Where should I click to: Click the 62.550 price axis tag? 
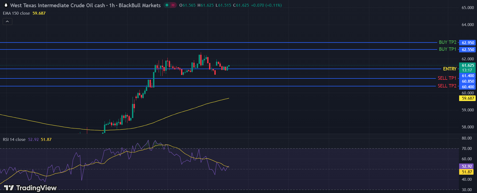[468, 50]
